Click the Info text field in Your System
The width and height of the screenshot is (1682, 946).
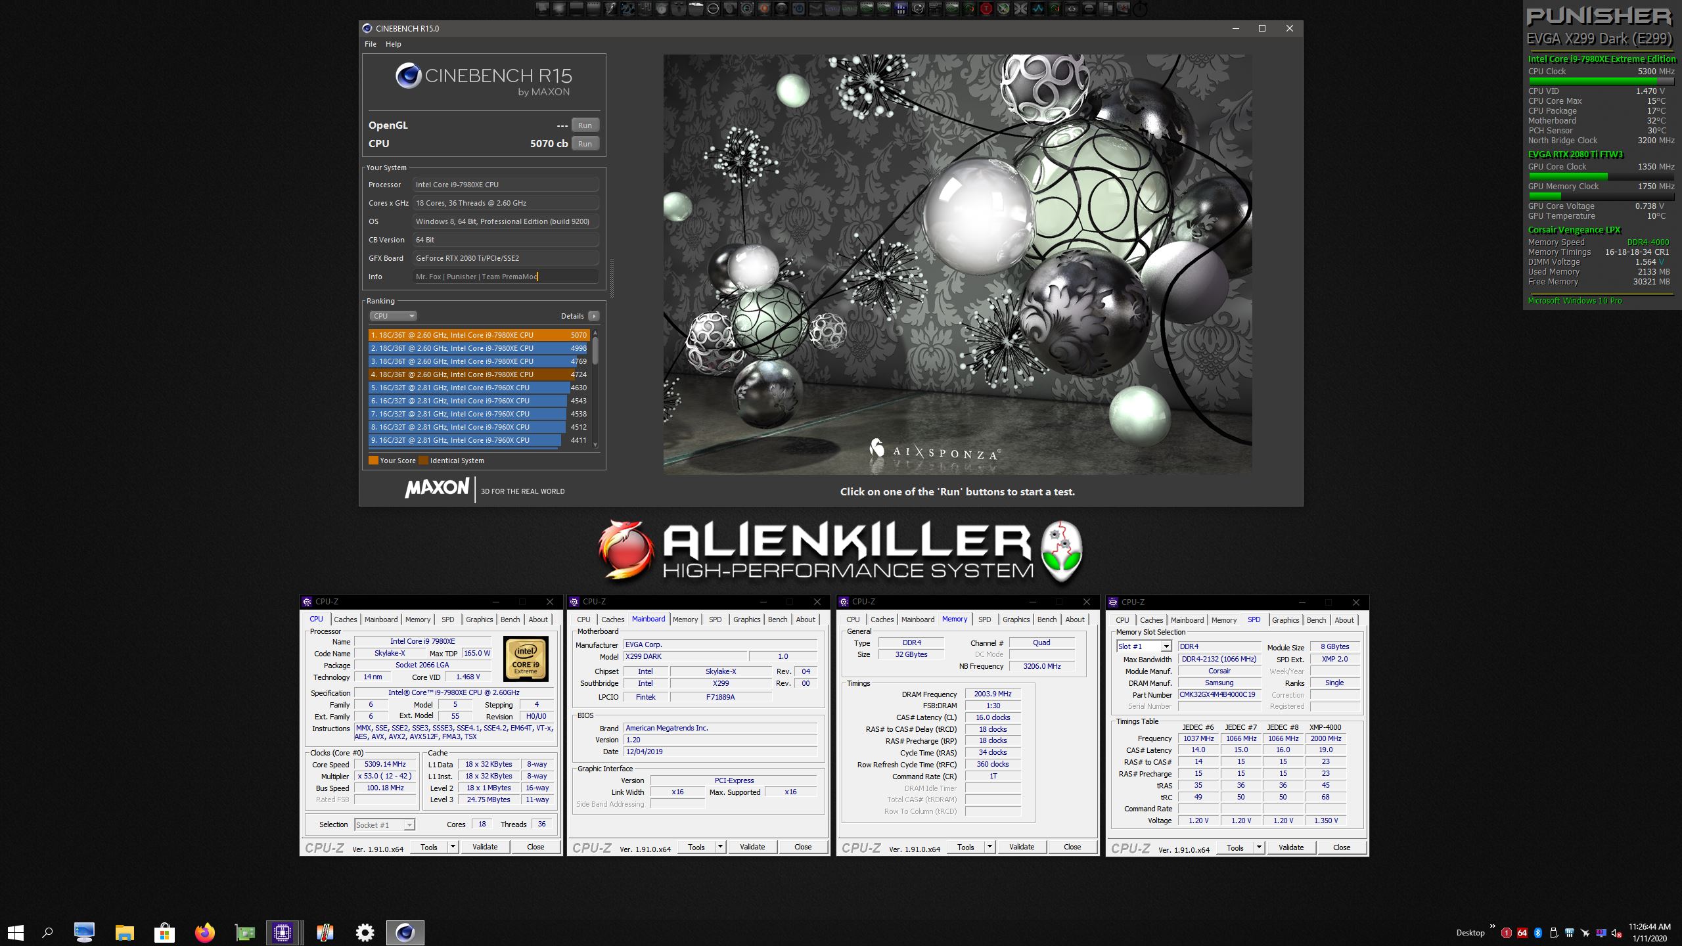pyautogui.click(x=505, y=277)
